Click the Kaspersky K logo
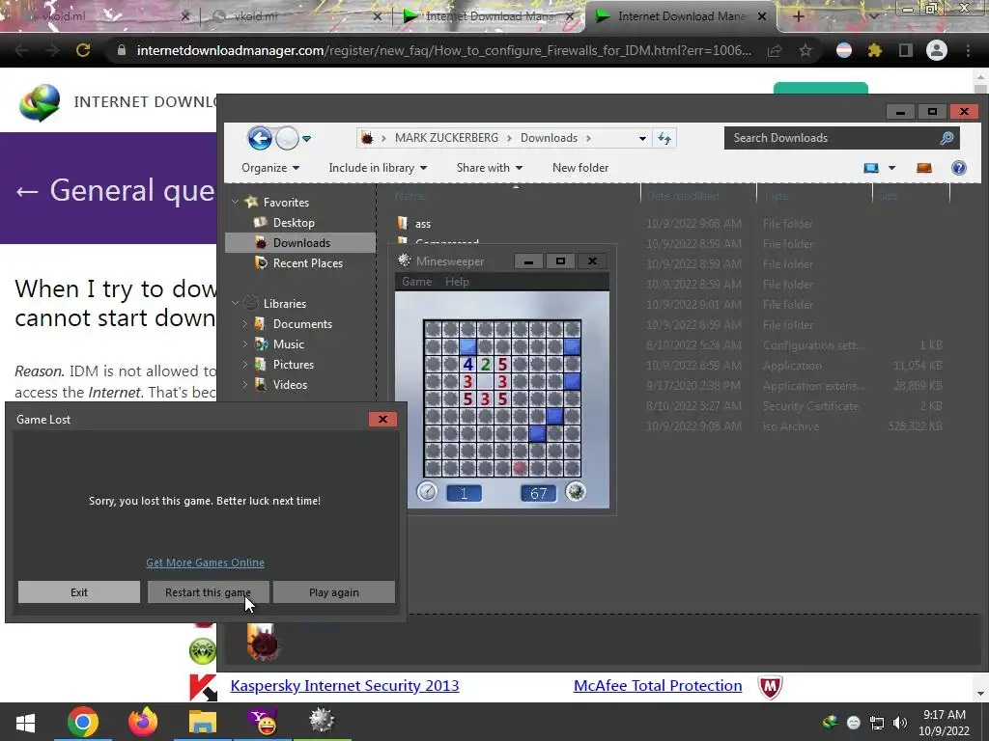The width and height of the screenshot is (989, 741). coord(203,687)
